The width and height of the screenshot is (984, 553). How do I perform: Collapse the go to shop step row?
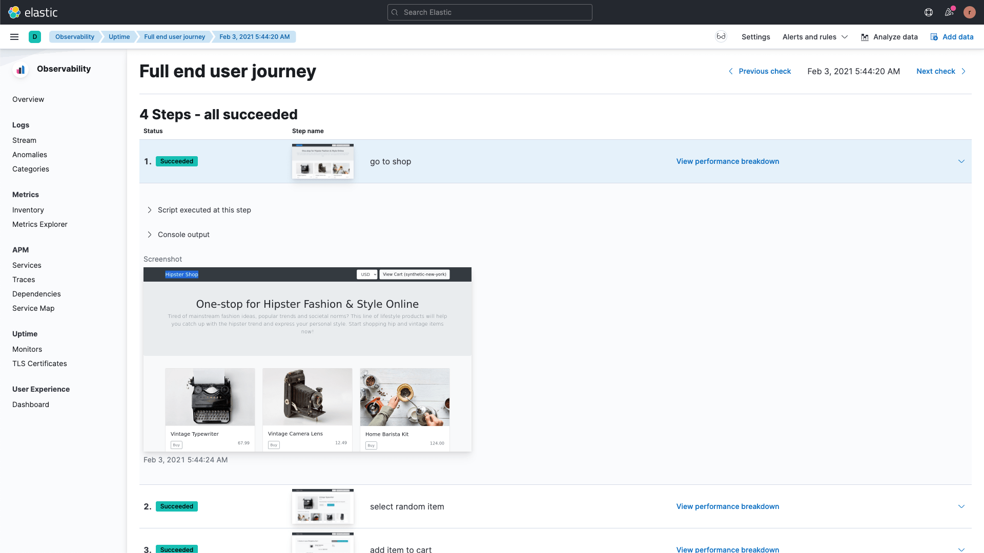pyautogui.click(x=961, y=161)
